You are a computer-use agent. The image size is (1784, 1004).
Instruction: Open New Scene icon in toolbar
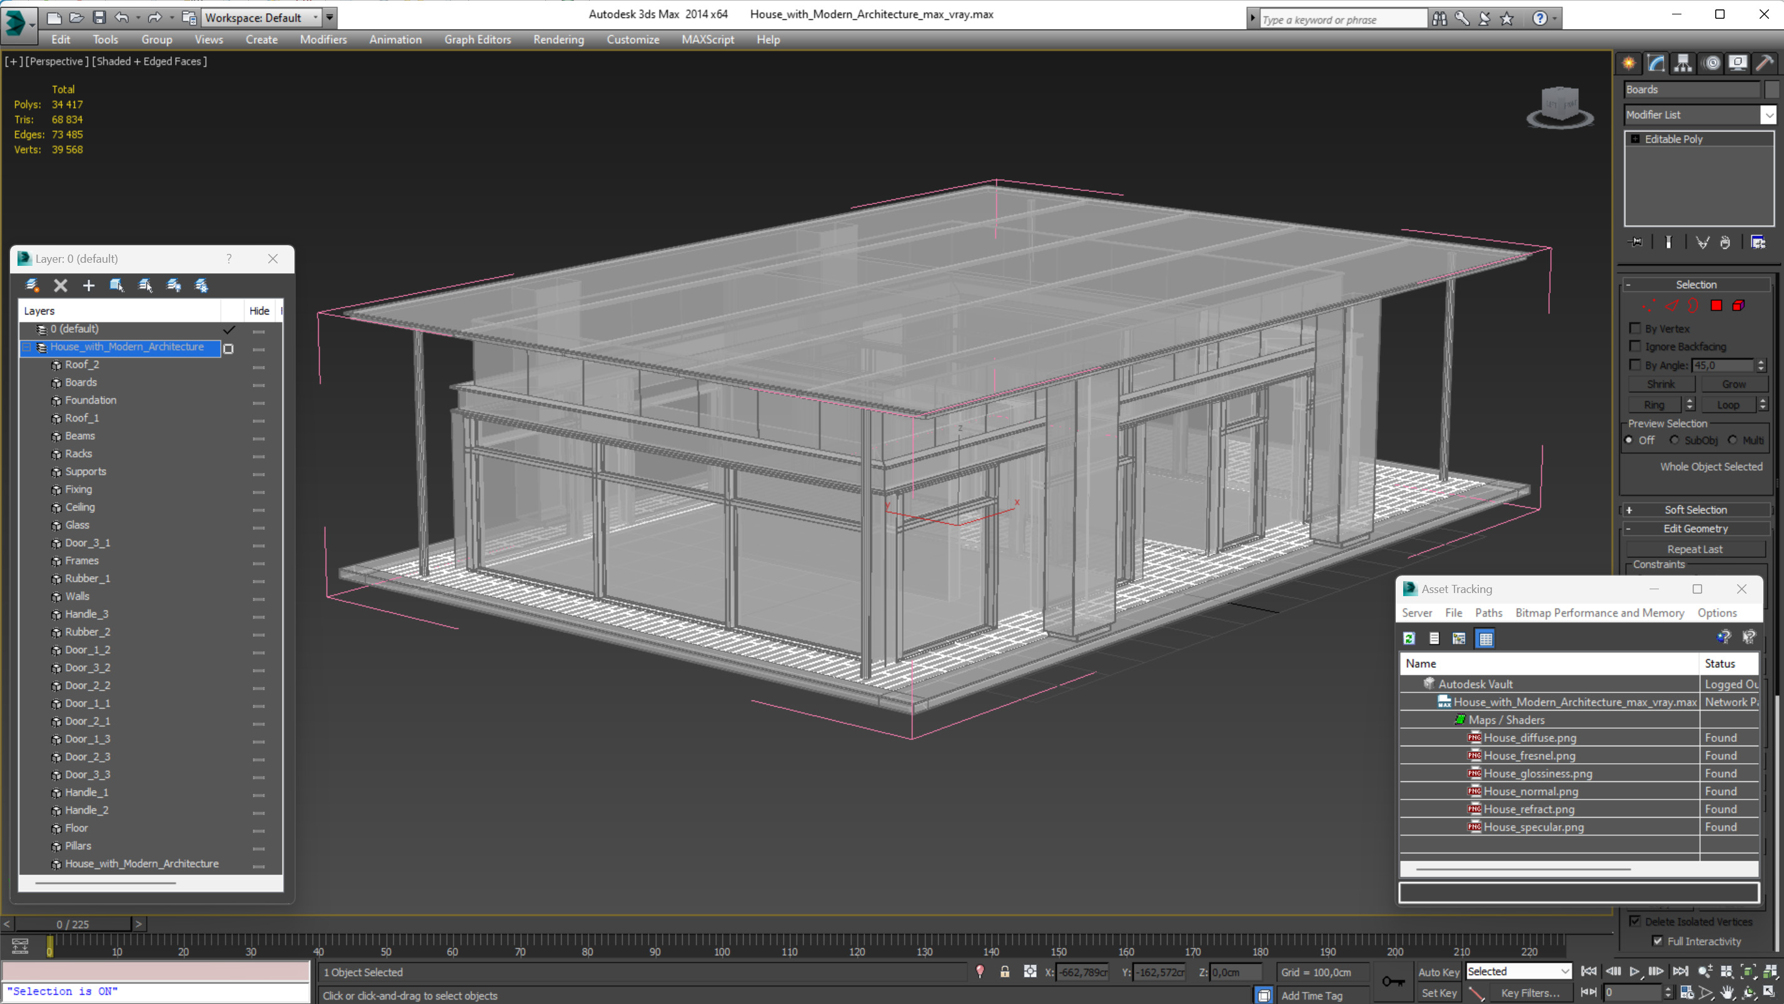click(53, 18)
